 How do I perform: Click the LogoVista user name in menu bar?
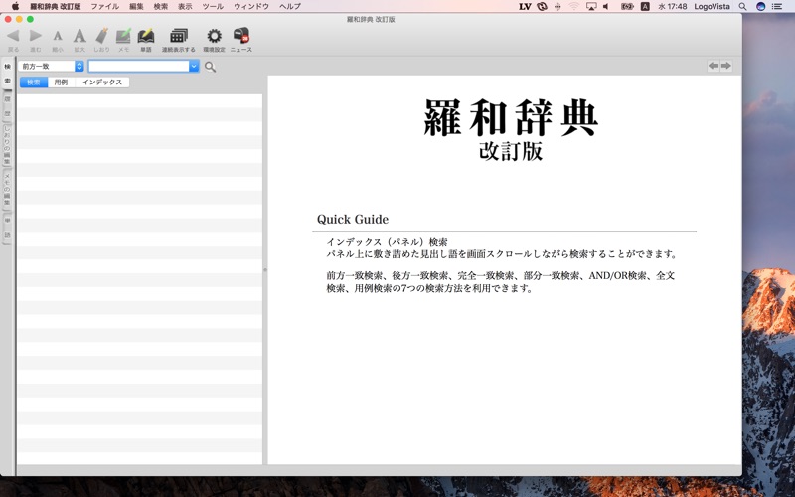tap(712, 6)
